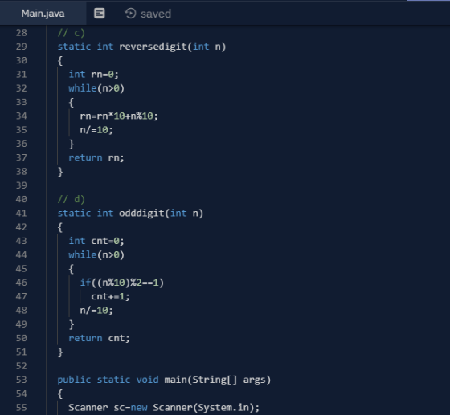Click statement 'rn=rn*10+n%10;'
Viewport: 450px width, 415px height.
coord(119,116)
